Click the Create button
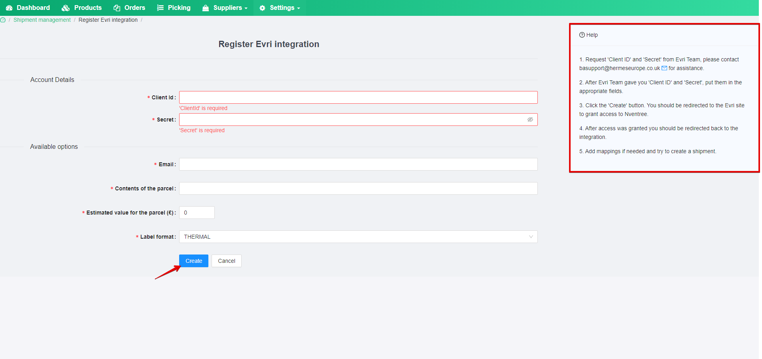The image size is (762, 359). pos(194,261)
